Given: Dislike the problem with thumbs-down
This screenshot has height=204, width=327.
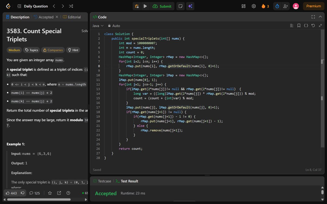Looking at the screenshot, I should (22, 193).
